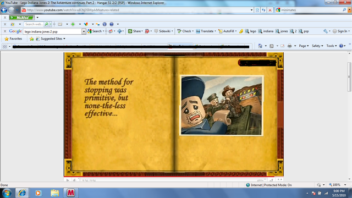Screen dimensions: 352x198
Task: Click the MSN butterfly icon
Action: click(86, 24)
